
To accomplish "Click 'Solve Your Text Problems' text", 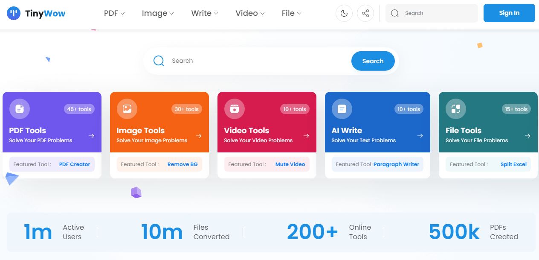I will click(x=363, y=140).
